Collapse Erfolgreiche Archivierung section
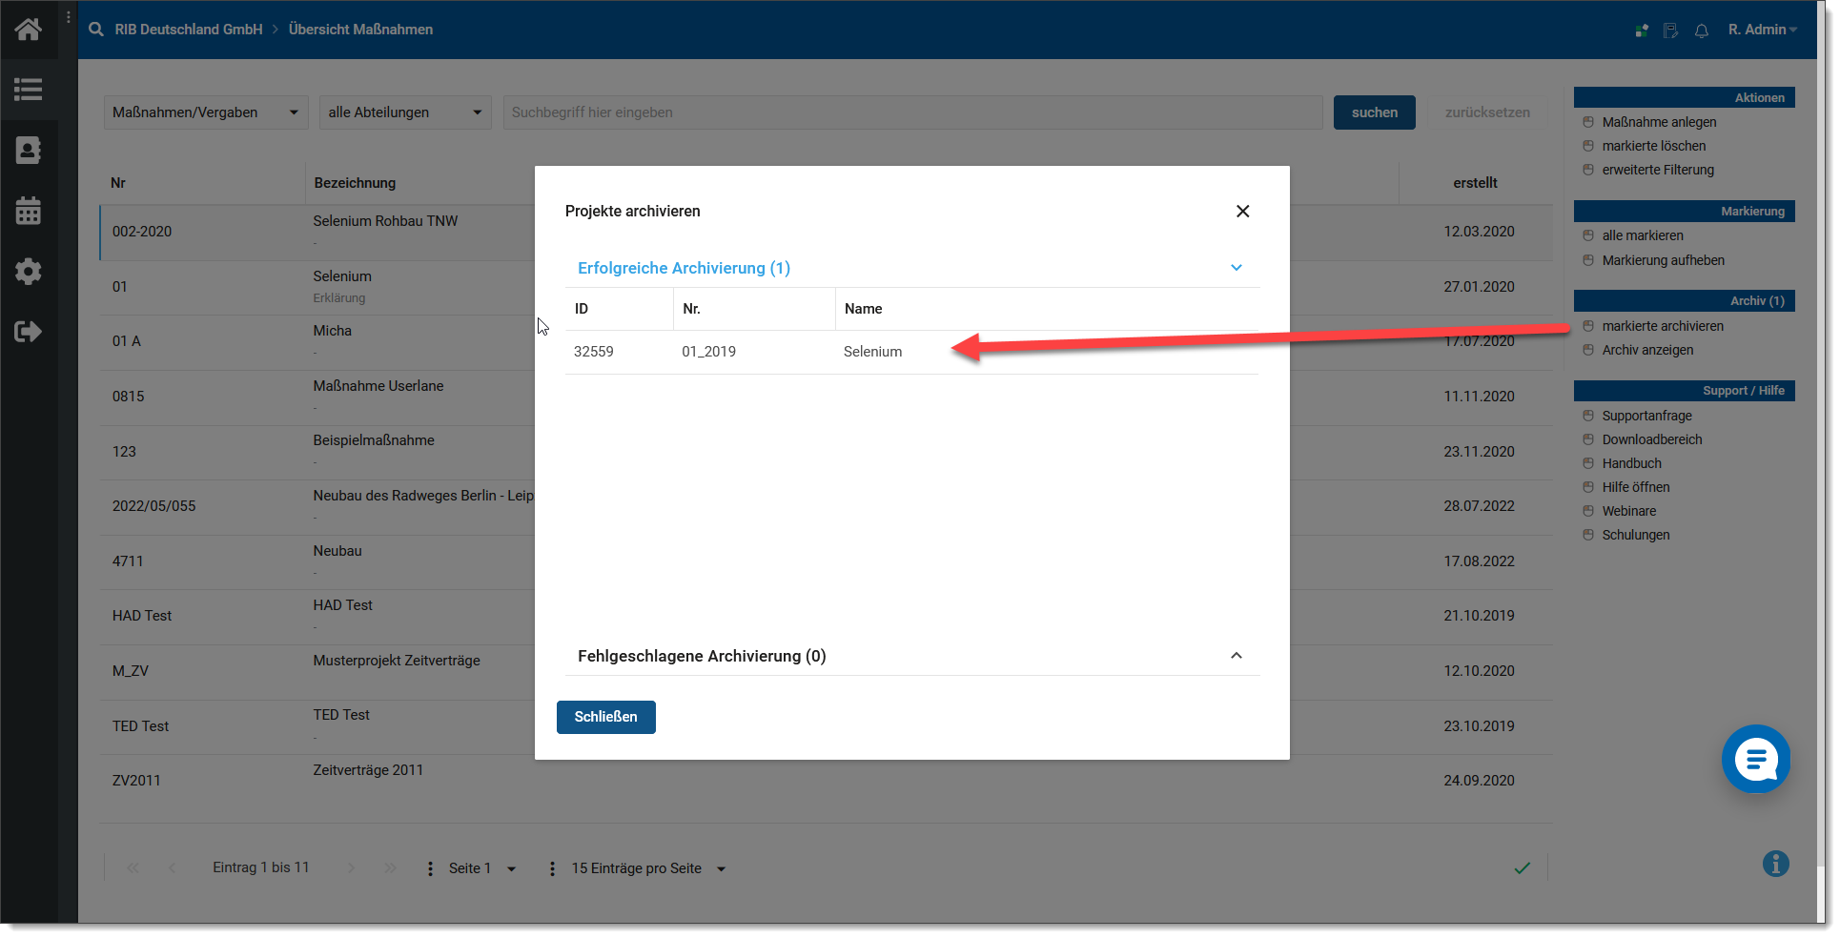This screenshot has height=938, width=1840. point(1237,268)
